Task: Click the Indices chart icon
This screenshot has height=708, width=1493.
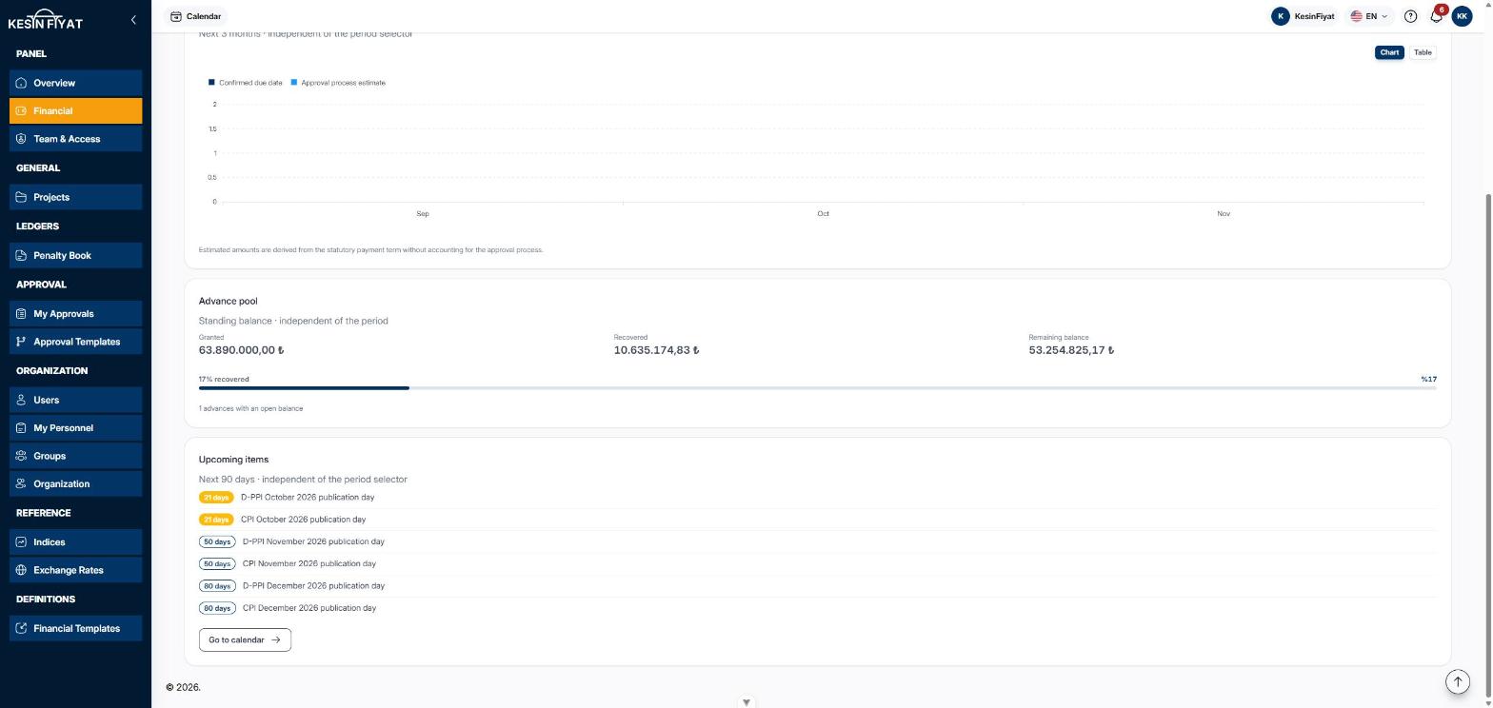Action: pos(21,541)
